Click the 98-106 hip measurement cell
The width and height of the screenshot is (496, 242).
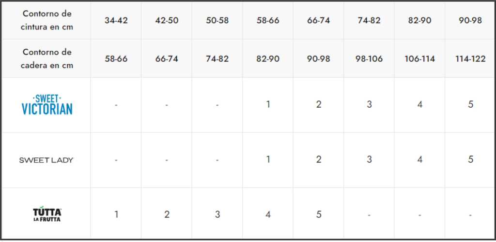pyautogui.click(x=369, y=58)
